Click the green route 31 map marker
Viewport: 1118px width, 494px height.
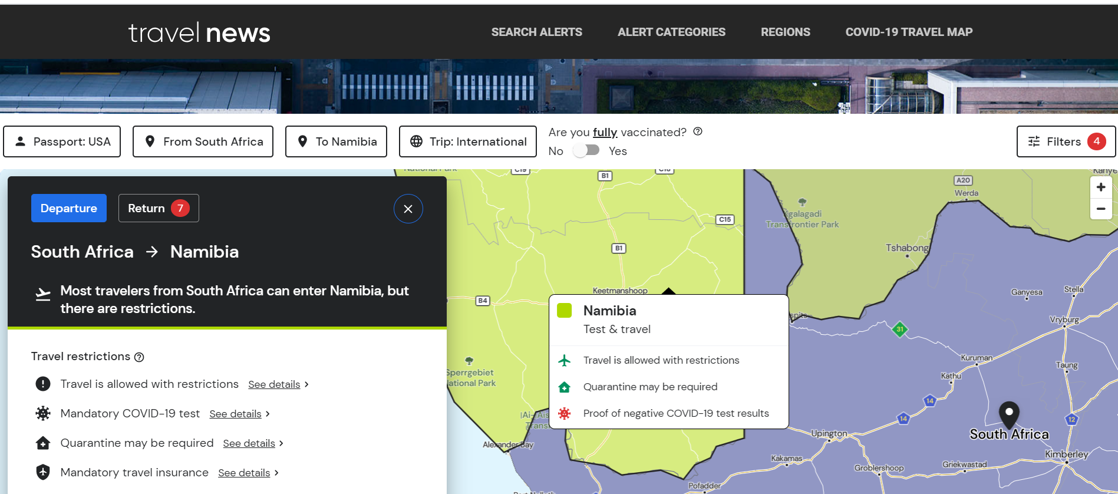(x=899, y=330)
